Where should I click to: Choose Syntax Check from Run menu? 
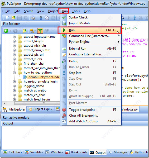(x=91, y=17)
